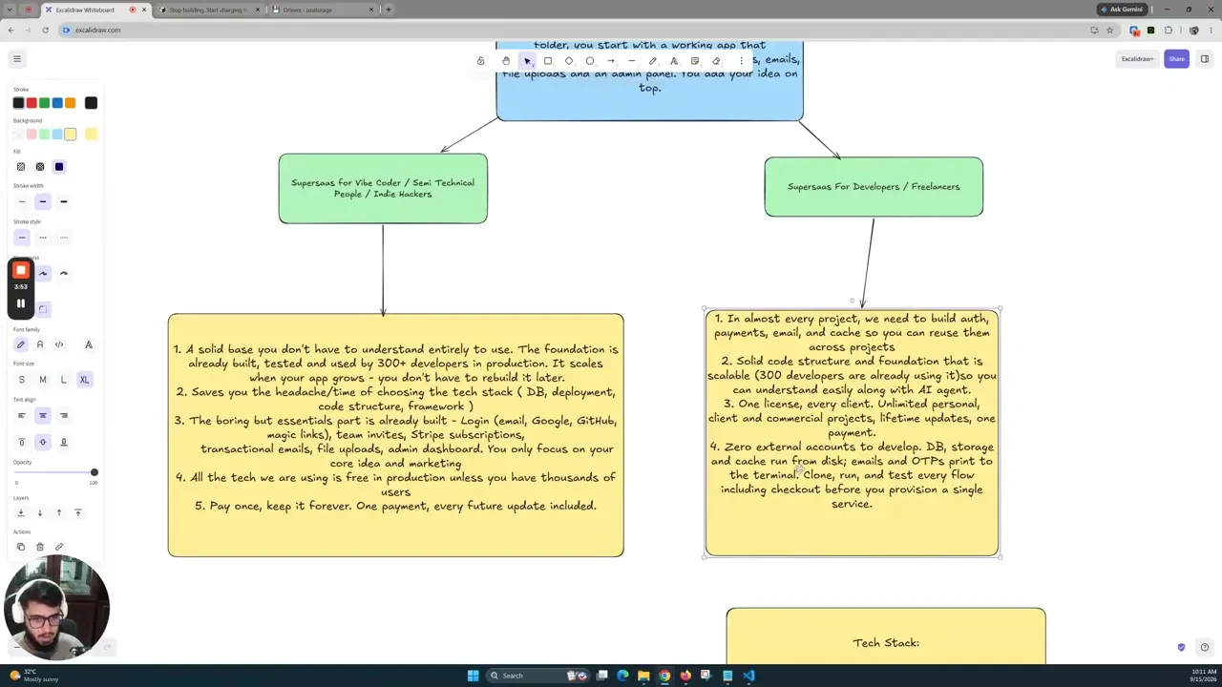Viewport: 1222px width, 687px height.
Task: Pick the Pencil draw tool
Action: [x=653, y=61]
